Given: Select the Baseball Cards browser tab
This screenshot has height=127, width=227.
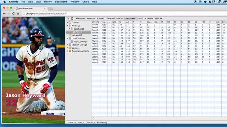Looking at the screenshot, I should (31, 8).
